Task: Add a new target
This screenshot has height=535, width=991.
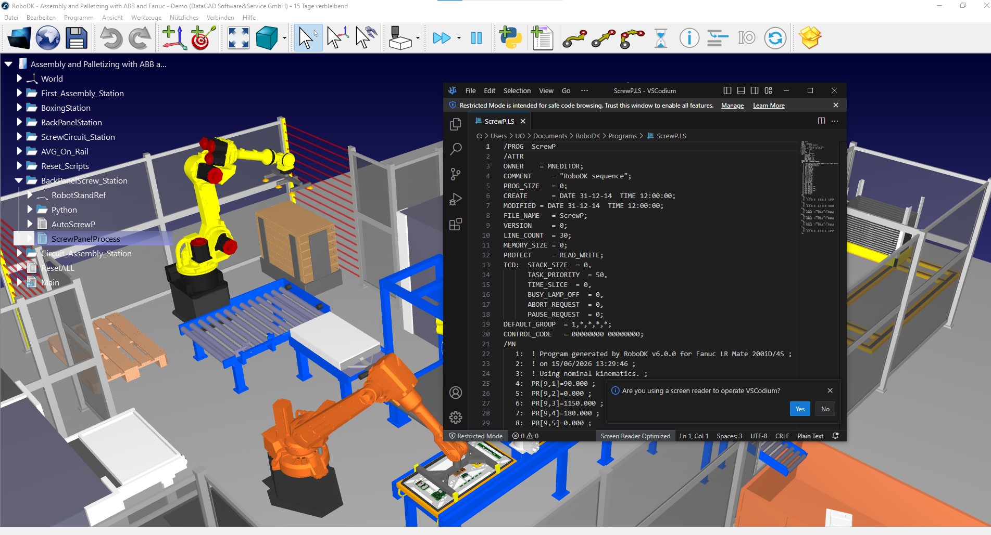Action: pos(203,38)
